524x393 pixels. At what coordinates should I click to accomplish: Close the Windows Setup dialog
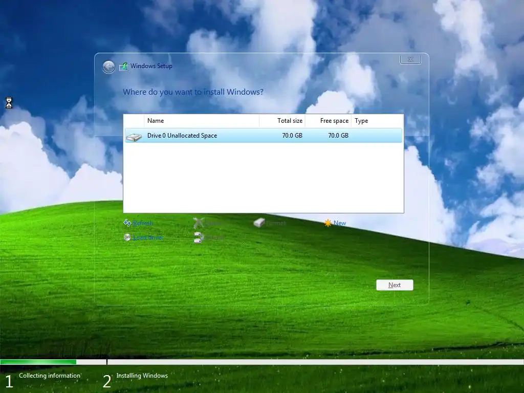click(x=410, y=59)
